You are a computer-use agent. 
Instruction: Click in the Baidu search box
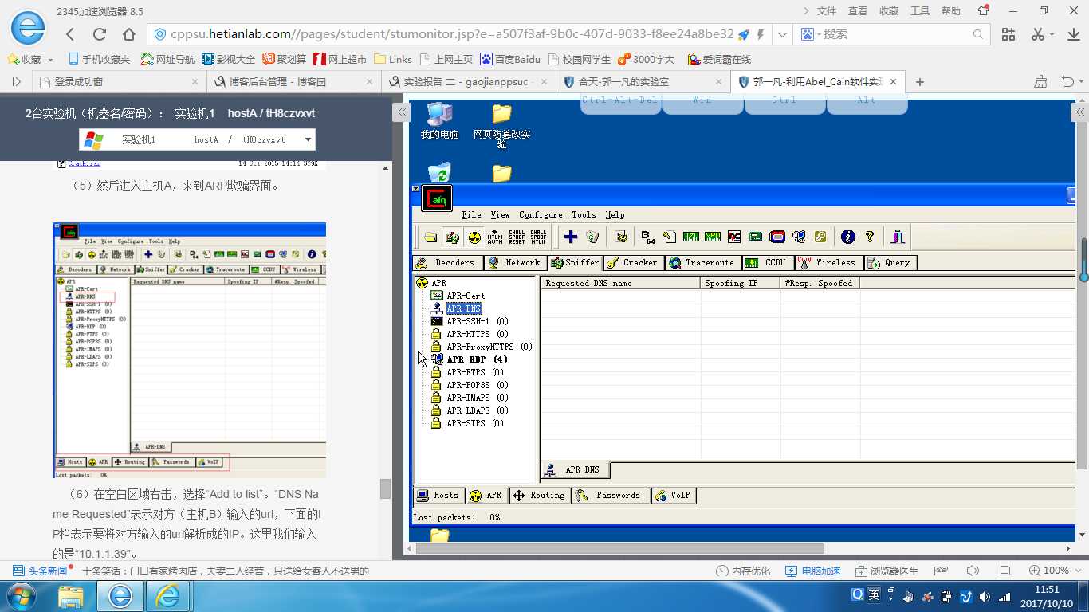click(893, 34)
